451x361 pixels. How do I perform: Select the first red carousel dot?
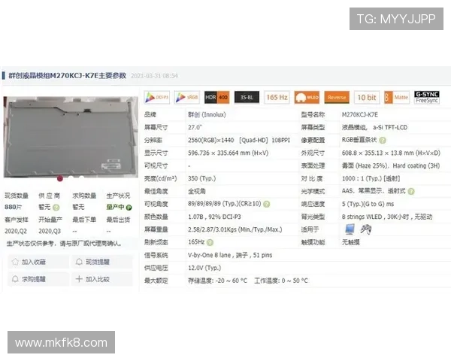pos(60,178)
